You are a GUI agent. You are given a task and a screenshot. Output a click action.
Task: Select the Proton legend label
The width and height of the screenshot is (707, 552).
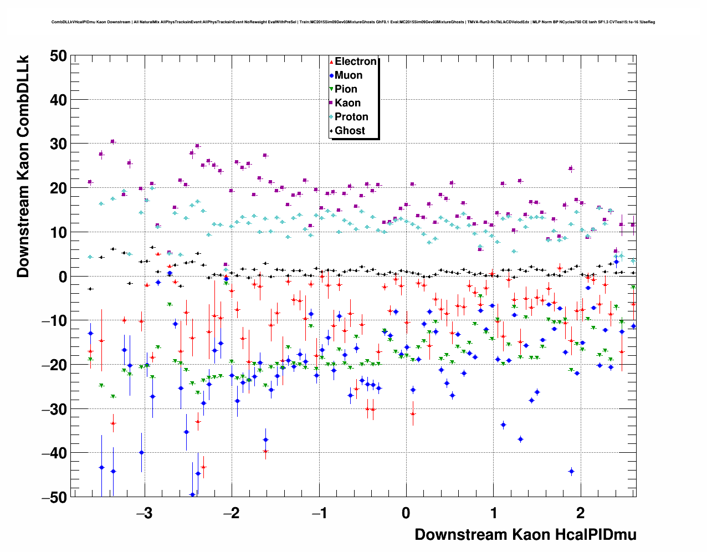(351, 117)
